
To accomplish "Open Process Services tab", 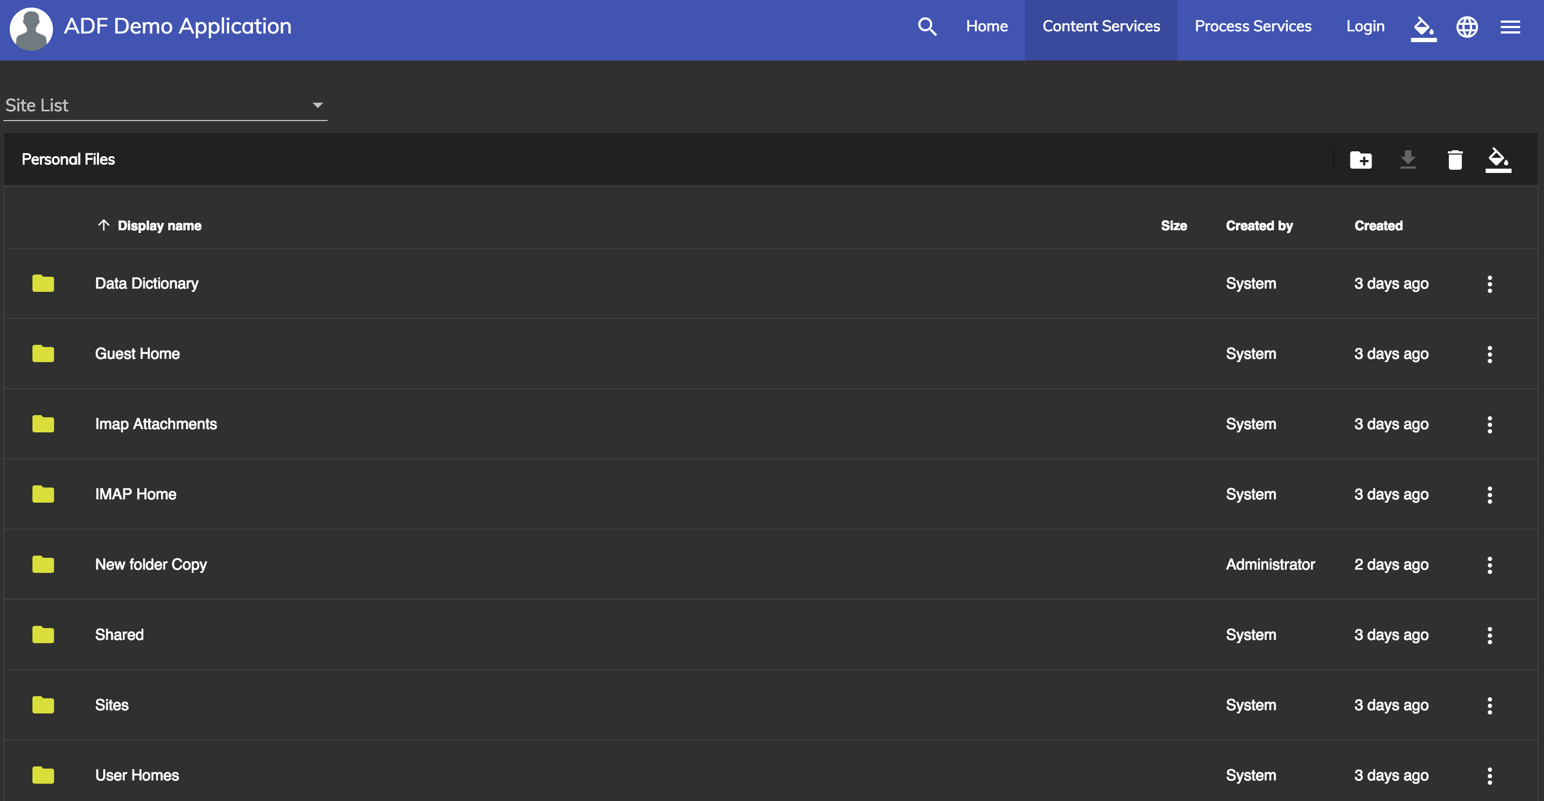I will click(1253, 26).
